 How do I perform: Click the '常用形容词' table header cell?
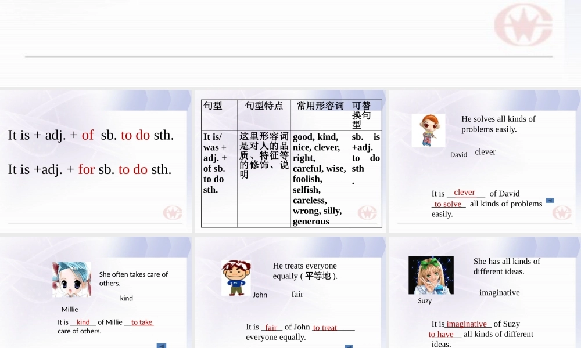click(x=320, y=115)
